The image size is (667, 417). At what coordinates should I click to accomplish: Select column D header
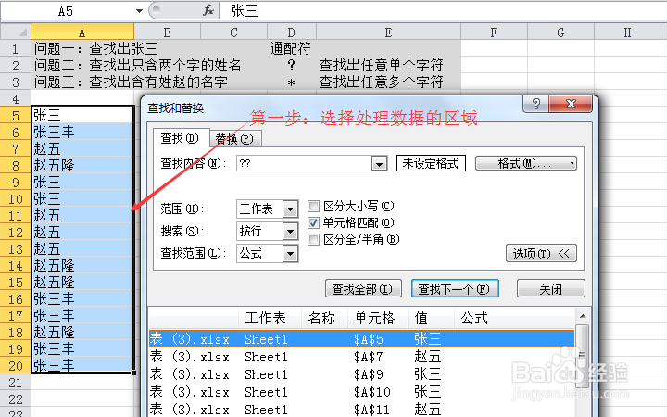pyautogui.click(x=292, y=32)
